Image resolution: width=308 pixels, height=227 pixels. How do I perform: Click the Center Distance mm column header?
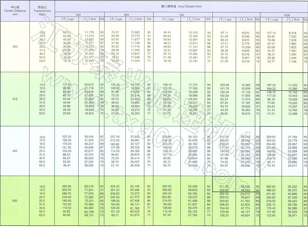click(x=15, y=10)
